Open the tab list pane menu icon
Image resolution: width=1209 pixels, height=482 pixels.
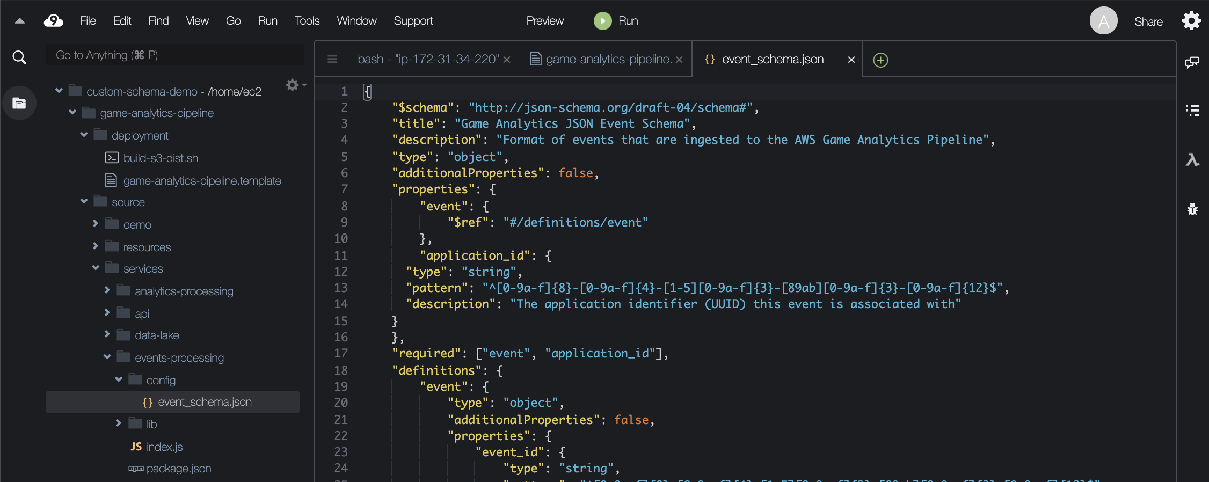click(x=332, y=59)
